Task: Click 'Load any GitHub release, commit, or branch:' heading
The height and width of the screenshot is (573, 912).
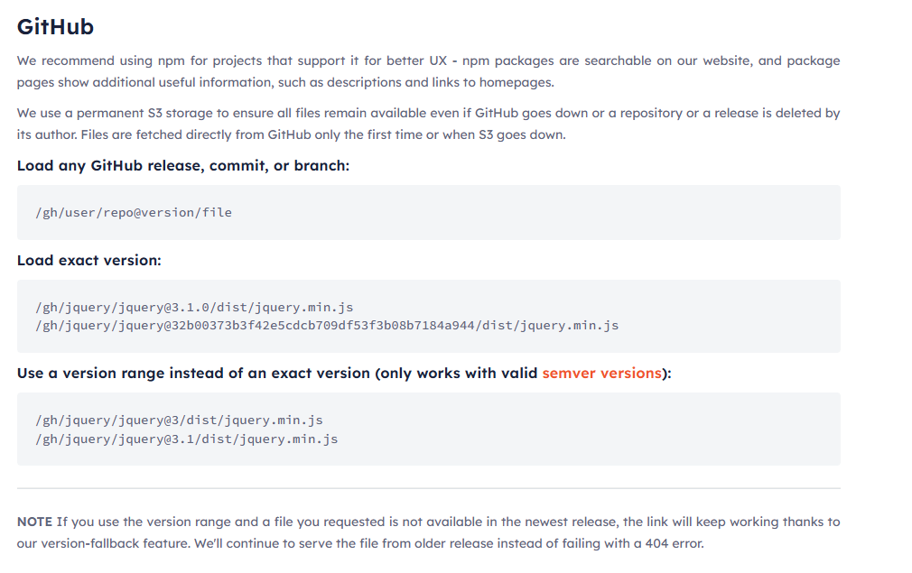Action: [x=183, y=166]
